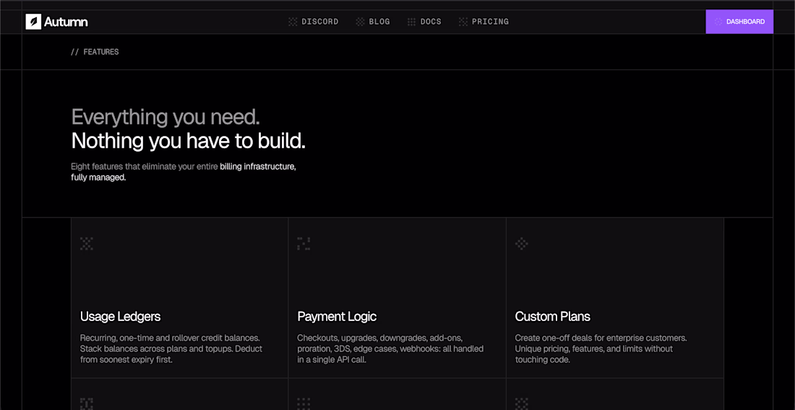Screen dimensions: 795x410
Task: Click the 'Everything you need.' heading
Action: pyautogui.click(x=166, y=117)
